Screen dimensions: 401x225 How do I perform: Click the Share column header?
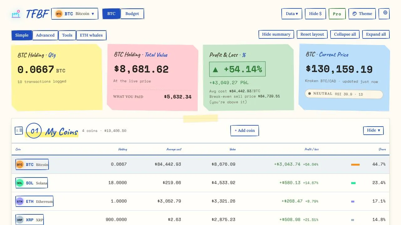tap(382, 149)
